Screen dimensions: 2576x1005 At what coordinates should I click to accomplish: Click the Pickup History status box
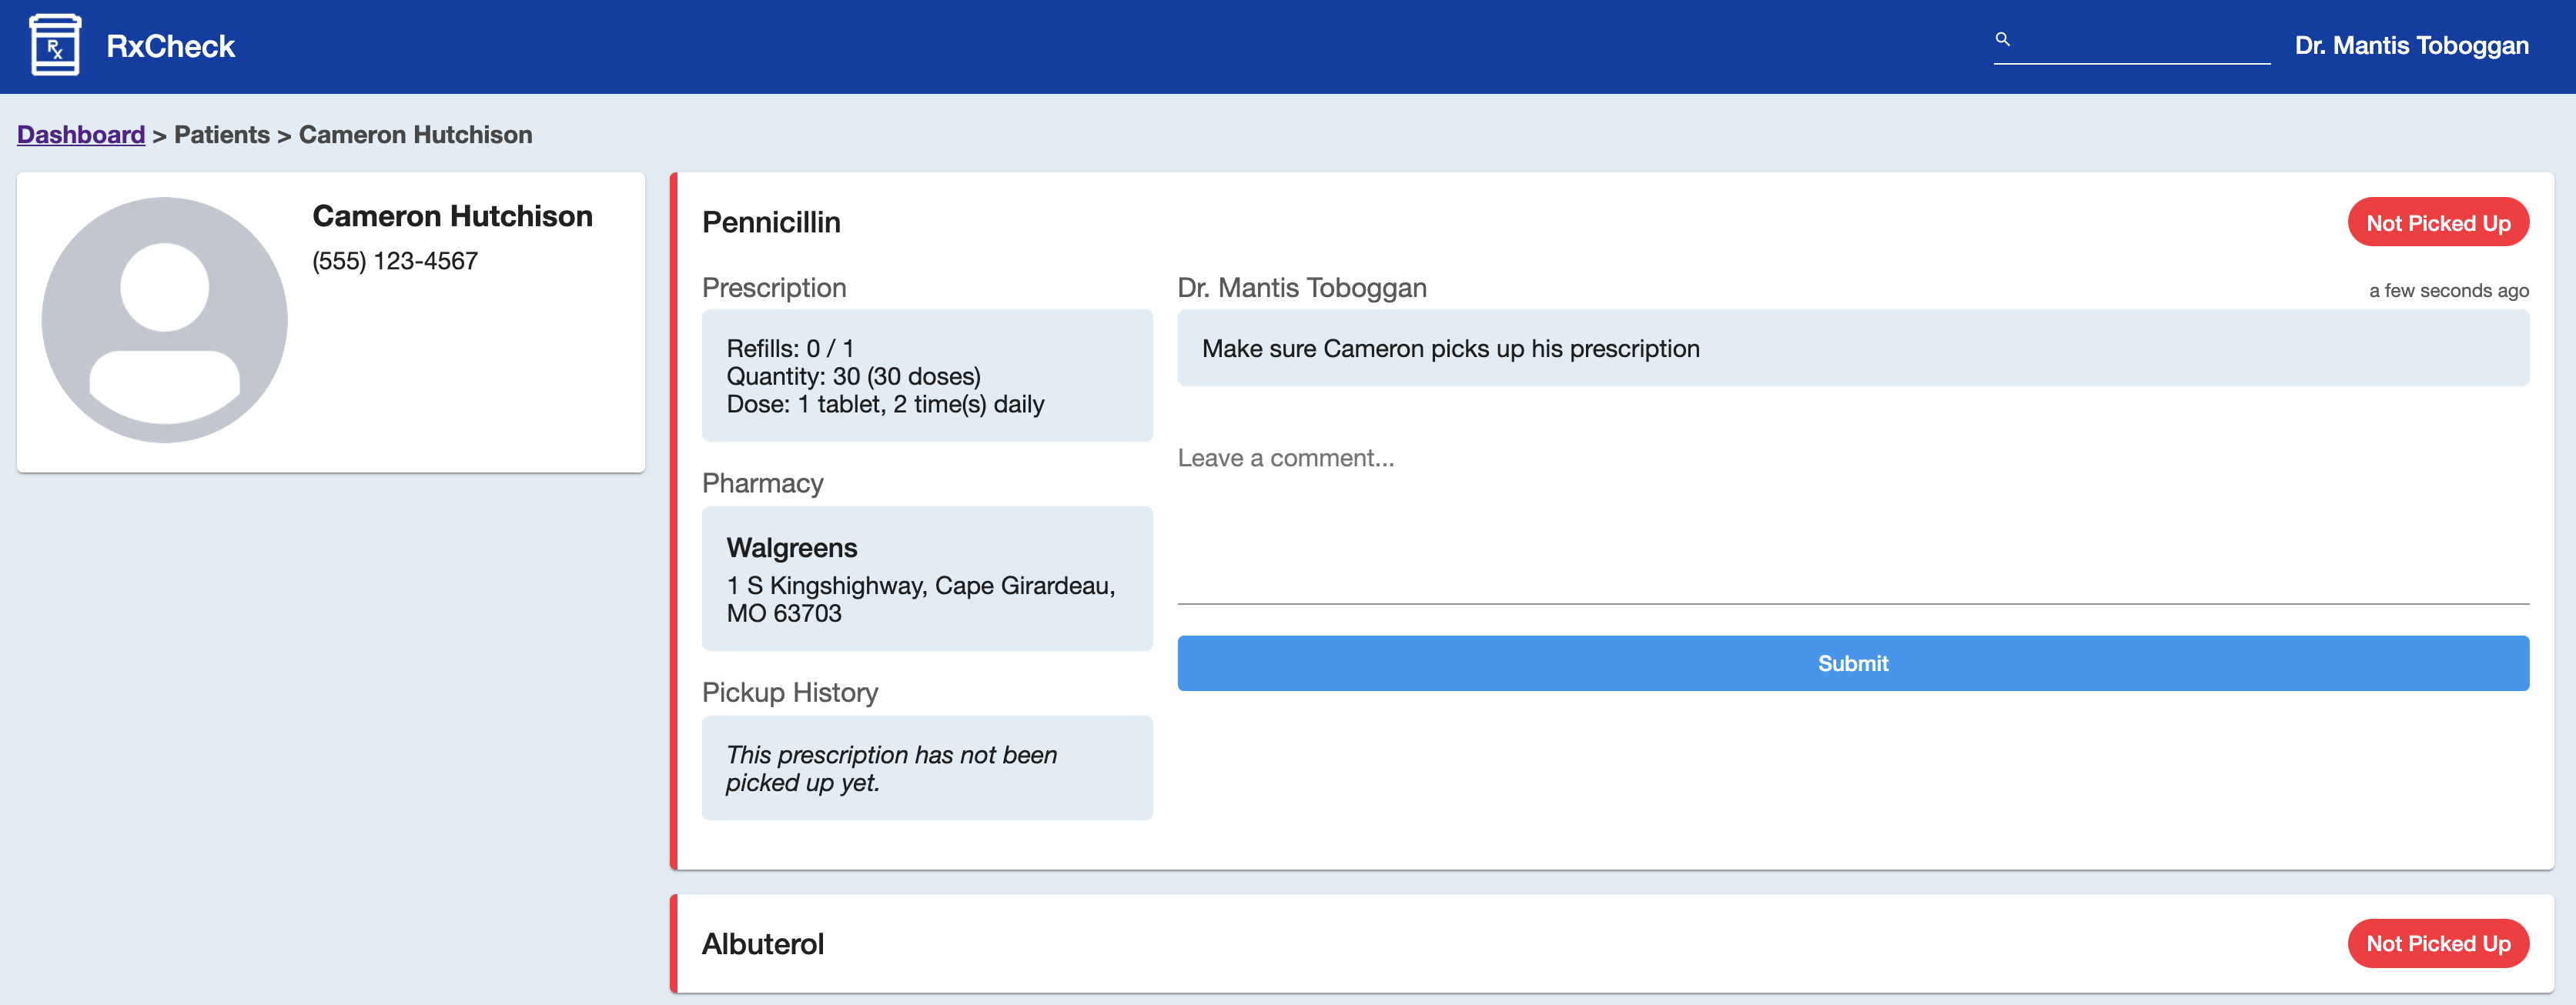pyautogui.click(x=926, y=768)
